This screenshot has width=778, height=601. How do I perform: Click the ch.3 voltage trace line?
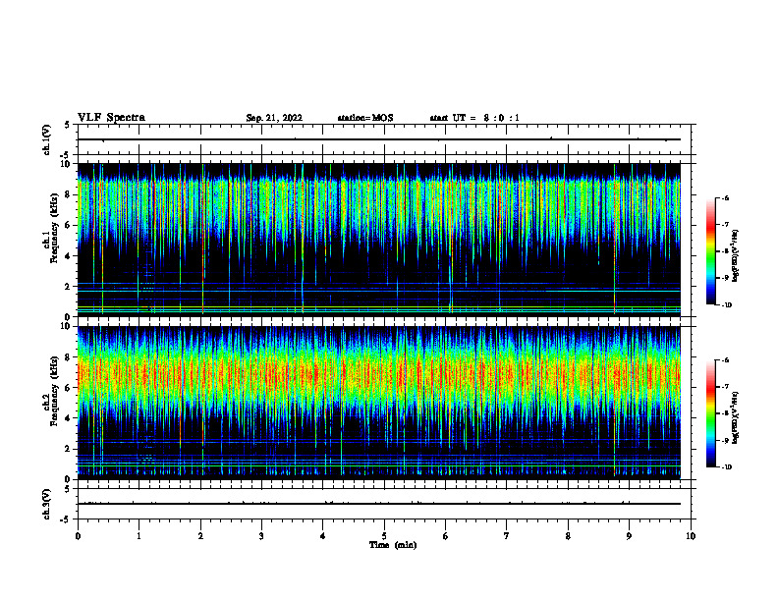point(379,504)
